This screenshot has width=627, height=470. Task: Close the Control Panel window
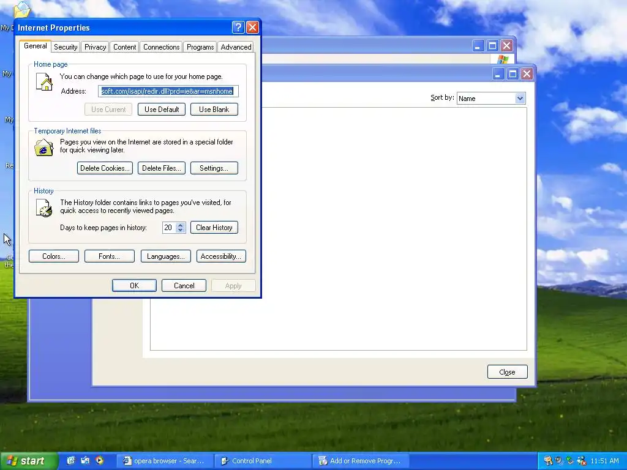tap(506, 46)
